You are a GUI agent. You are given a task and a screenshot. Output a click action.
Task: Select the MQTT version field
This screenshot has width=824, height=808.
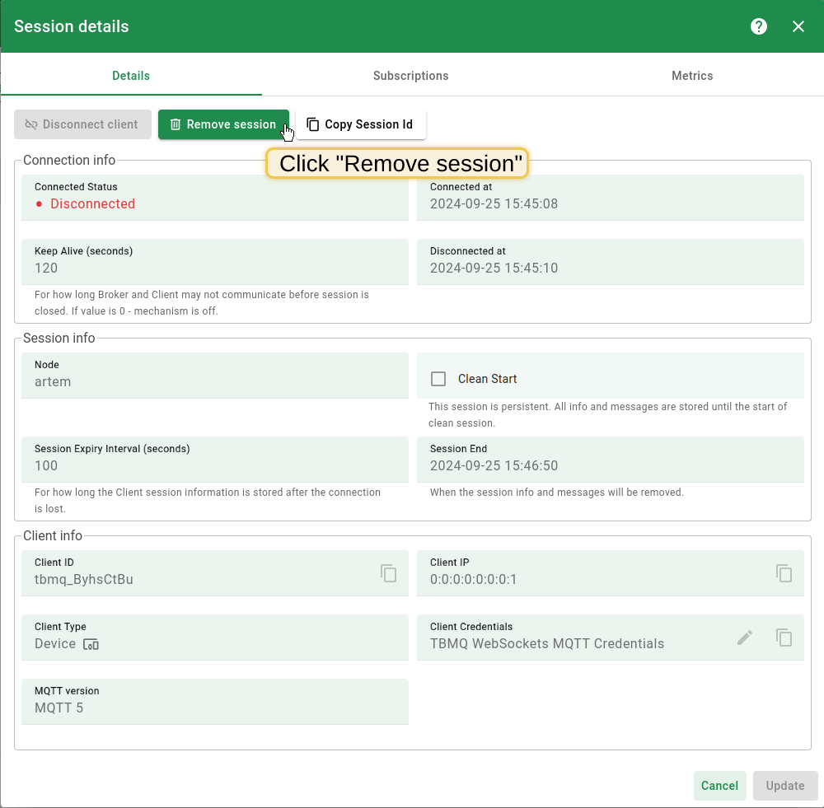coord(214,708)
